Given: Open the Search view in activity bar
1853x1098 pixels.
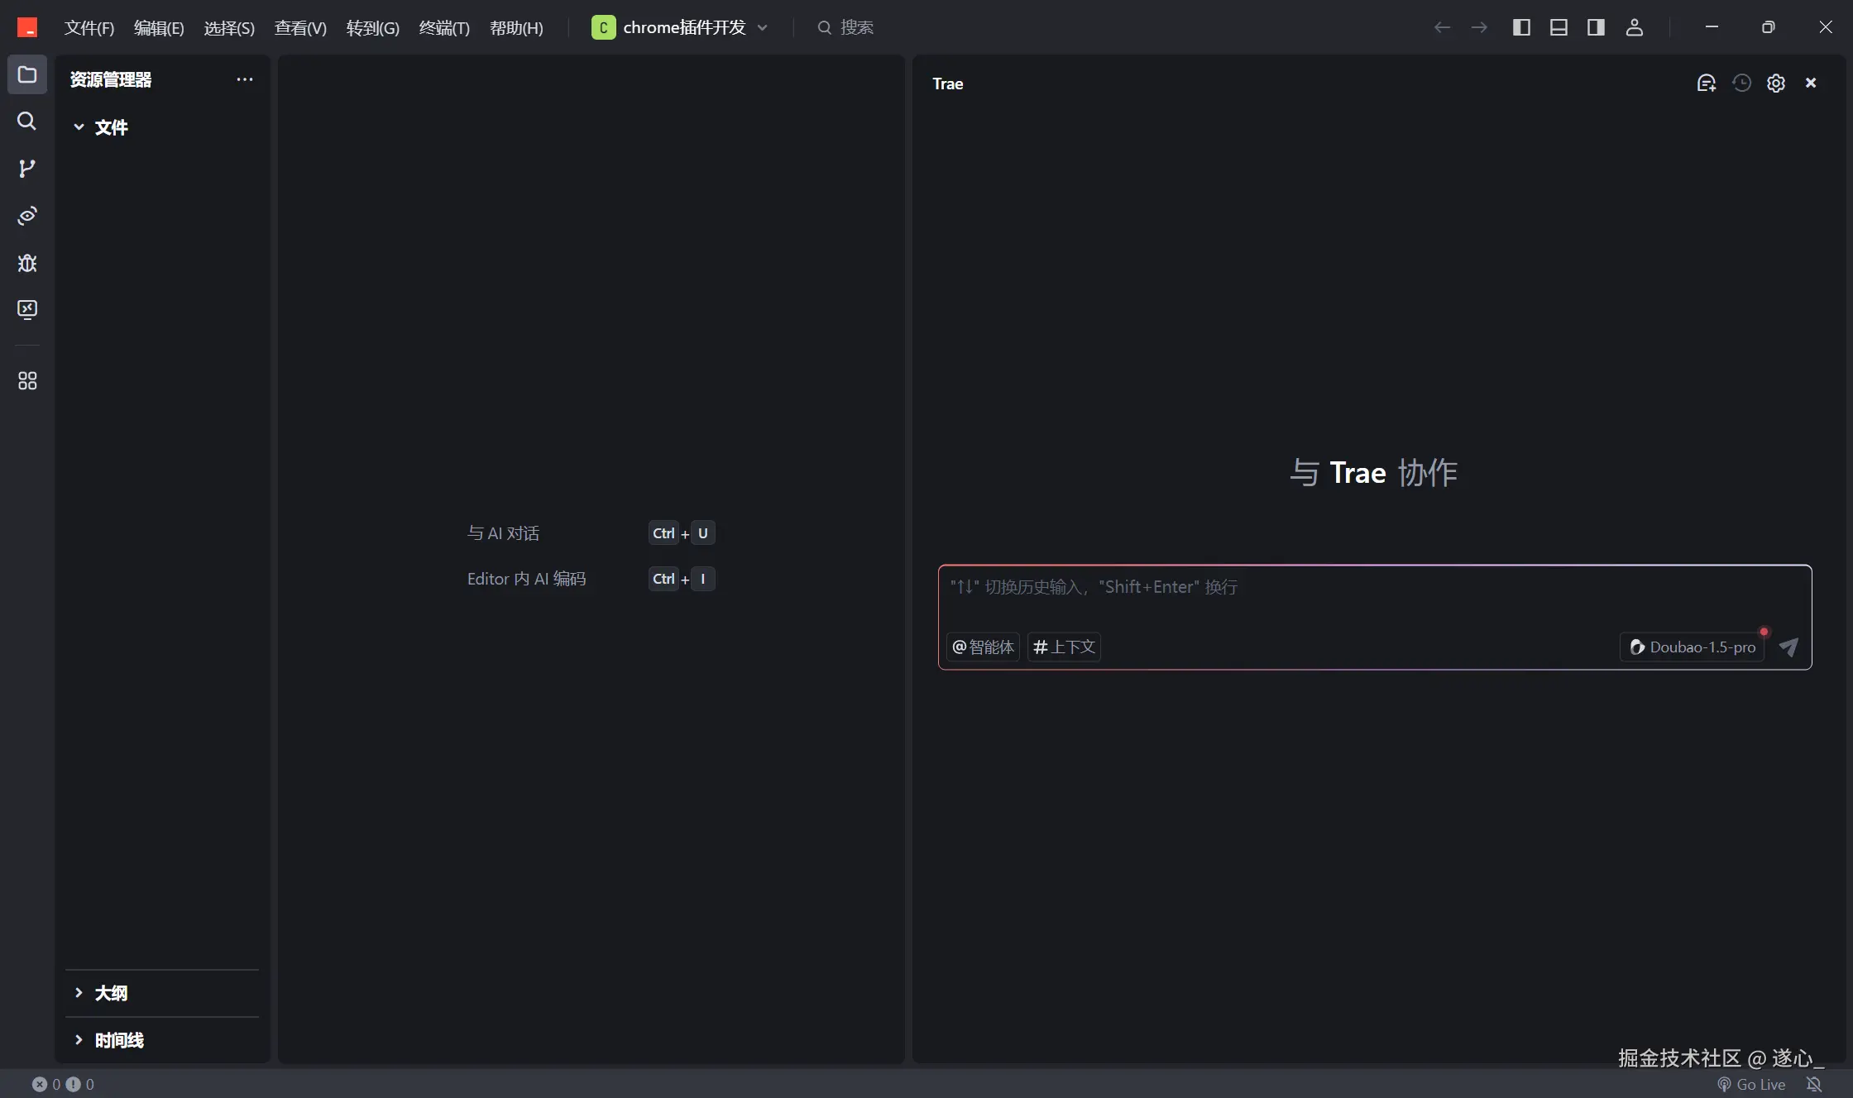Looking at the screenshot, I should (26, 122).
